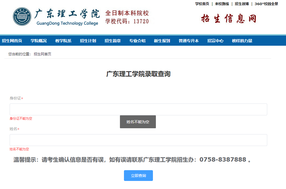Click the 招生网首页 breadcrumb link
The height and width of the screenshot is (189, 286).
click(x=42, y=54)
